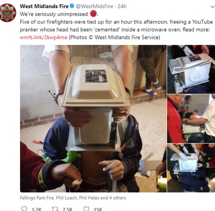
Task: Open the West Midlands Fire display name
Action: [x=44, y=6]
